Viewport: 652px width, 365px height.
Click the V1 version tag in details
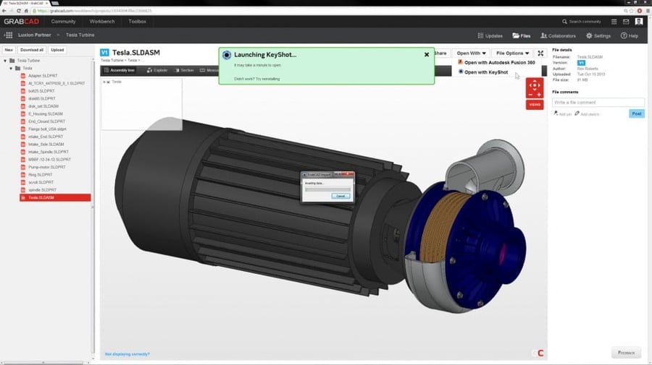pyautogui.click(x=581, y=63)
